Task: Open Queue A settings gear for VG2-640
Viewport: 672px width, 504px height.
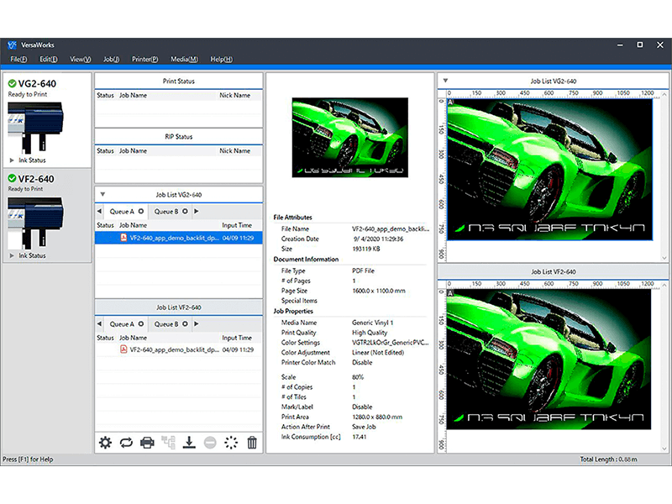Action: pos(141,212)
